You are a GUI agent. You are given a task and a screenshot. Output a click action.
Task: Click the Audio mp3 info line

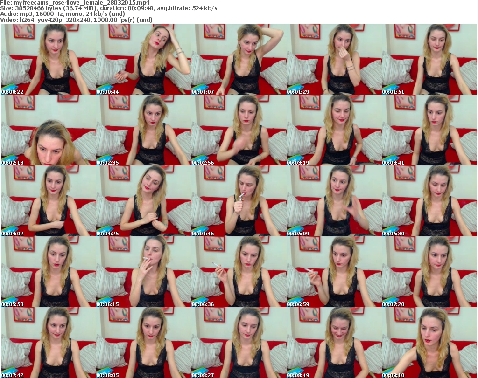click(63, 14)
